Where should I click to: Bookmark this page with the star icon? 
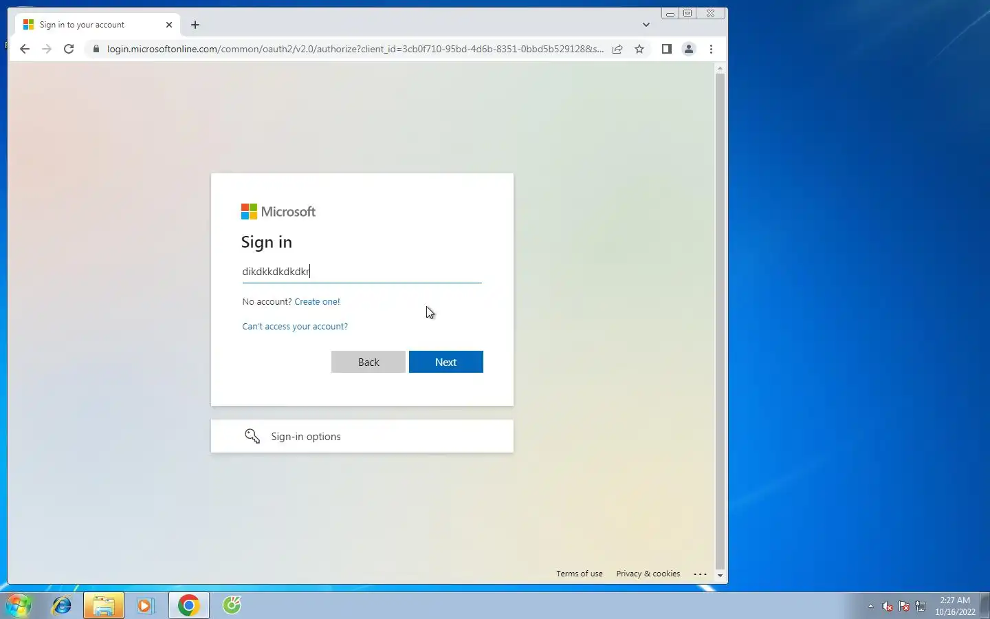coord(639,49)
